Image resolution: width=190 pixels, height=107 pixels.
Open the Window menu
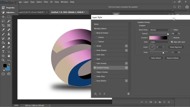click(x=64, y=2)
